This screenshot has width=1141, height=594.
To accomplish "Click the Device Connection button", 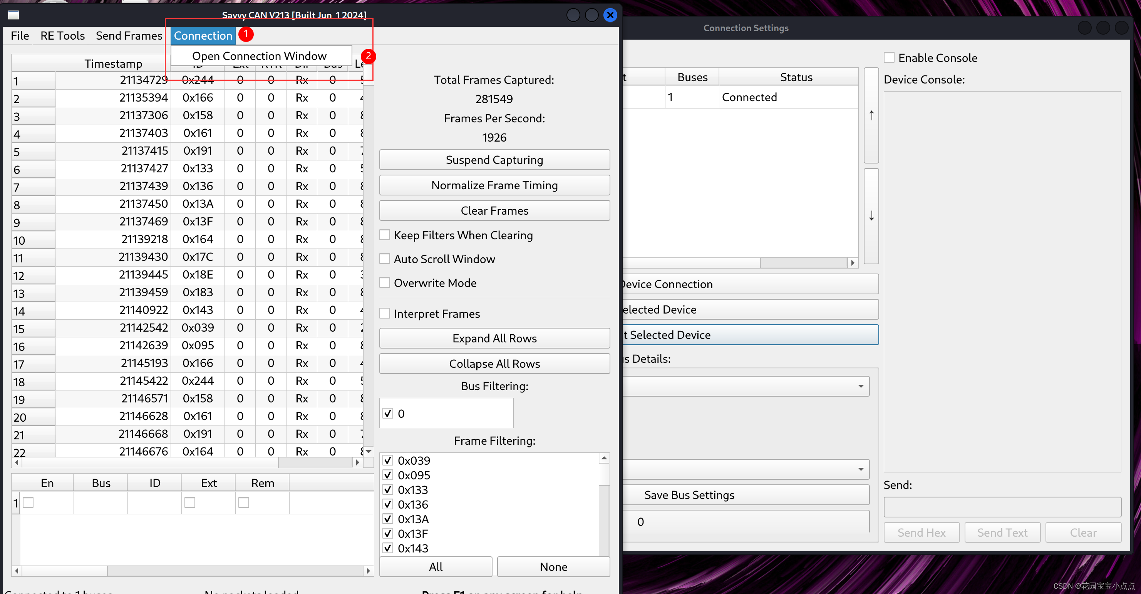I will [x=750, y=284].
